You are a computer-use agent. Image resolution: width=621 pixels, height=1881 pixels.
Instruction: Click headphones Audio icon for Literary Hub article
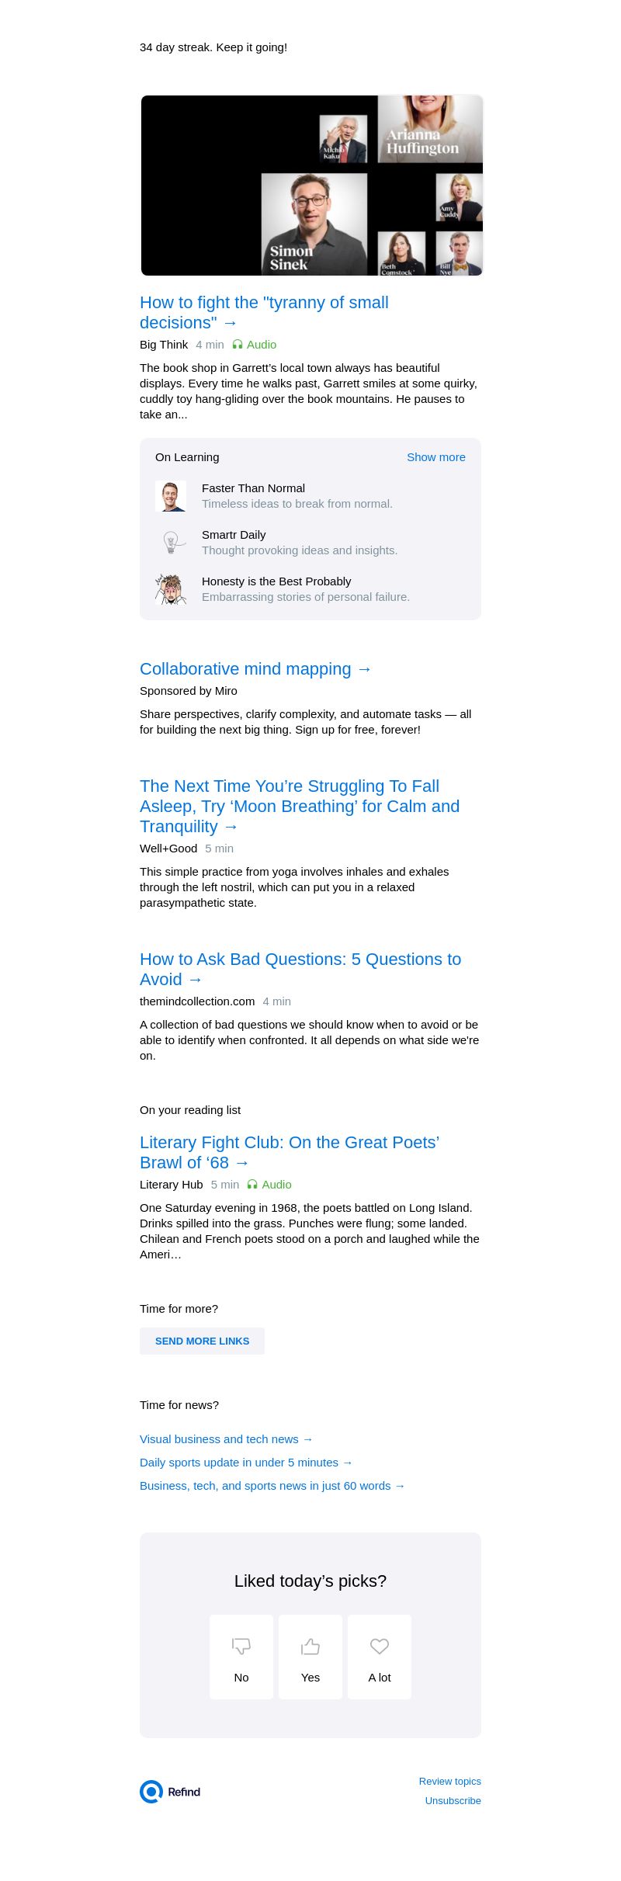coord(252,1185)
